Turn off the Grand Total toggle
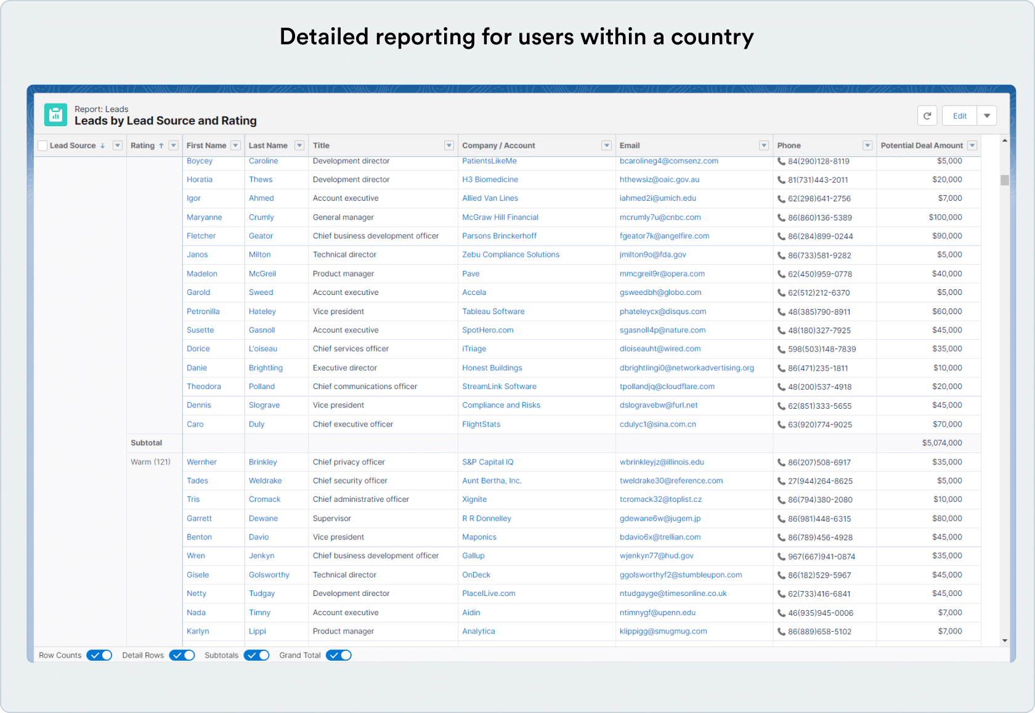1035x713 pixels. pyautogui.click(x=339, y=655)
